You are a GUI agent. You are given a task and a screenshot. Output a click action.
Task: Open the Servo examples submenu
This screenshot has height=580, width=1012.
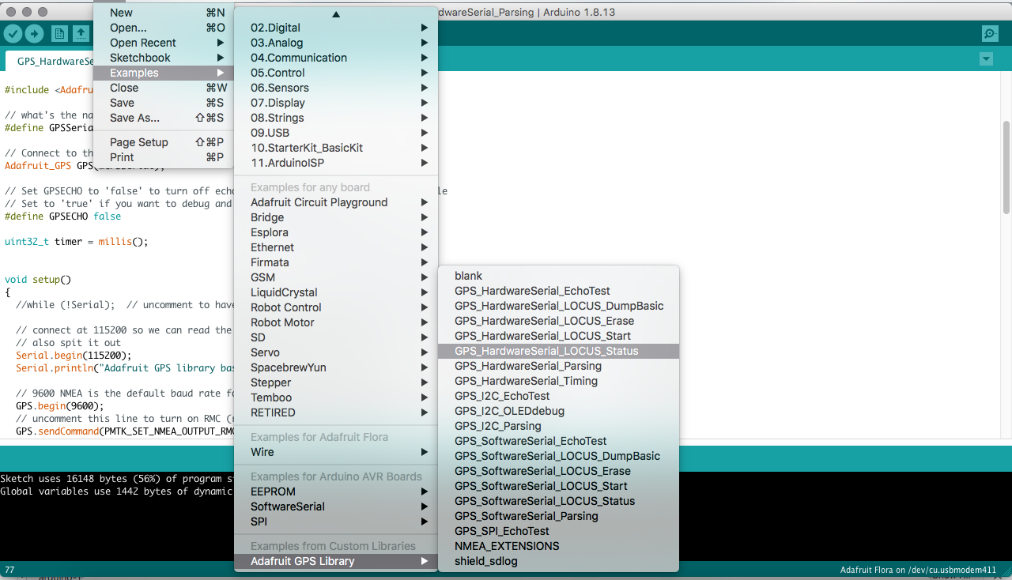[336, 352]
